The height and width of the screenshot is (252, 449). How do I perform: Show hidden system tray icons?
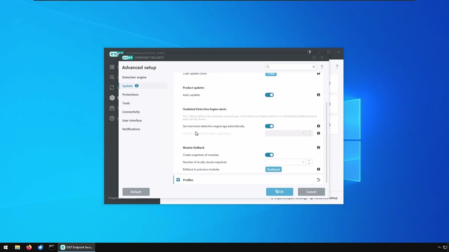pos(439,247)
